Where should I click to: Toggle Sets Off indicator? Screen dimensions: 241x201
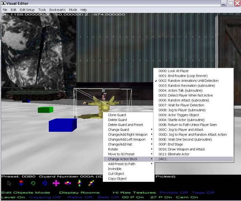tap(108, 197)
